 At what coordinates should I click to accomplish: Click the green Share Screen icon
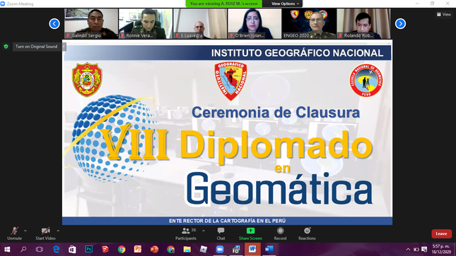[x=250, y=231]
